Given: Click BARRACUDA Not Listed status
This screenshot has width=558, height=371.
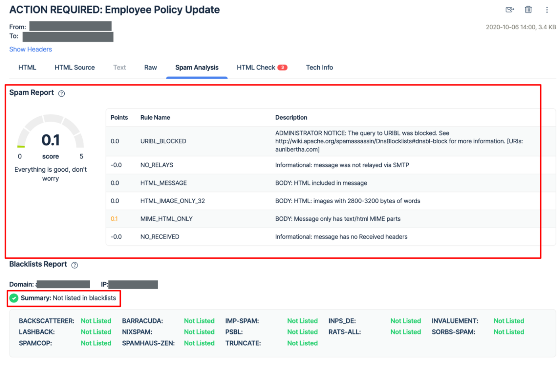Looking at the screenshot, I should pos(199,321).
